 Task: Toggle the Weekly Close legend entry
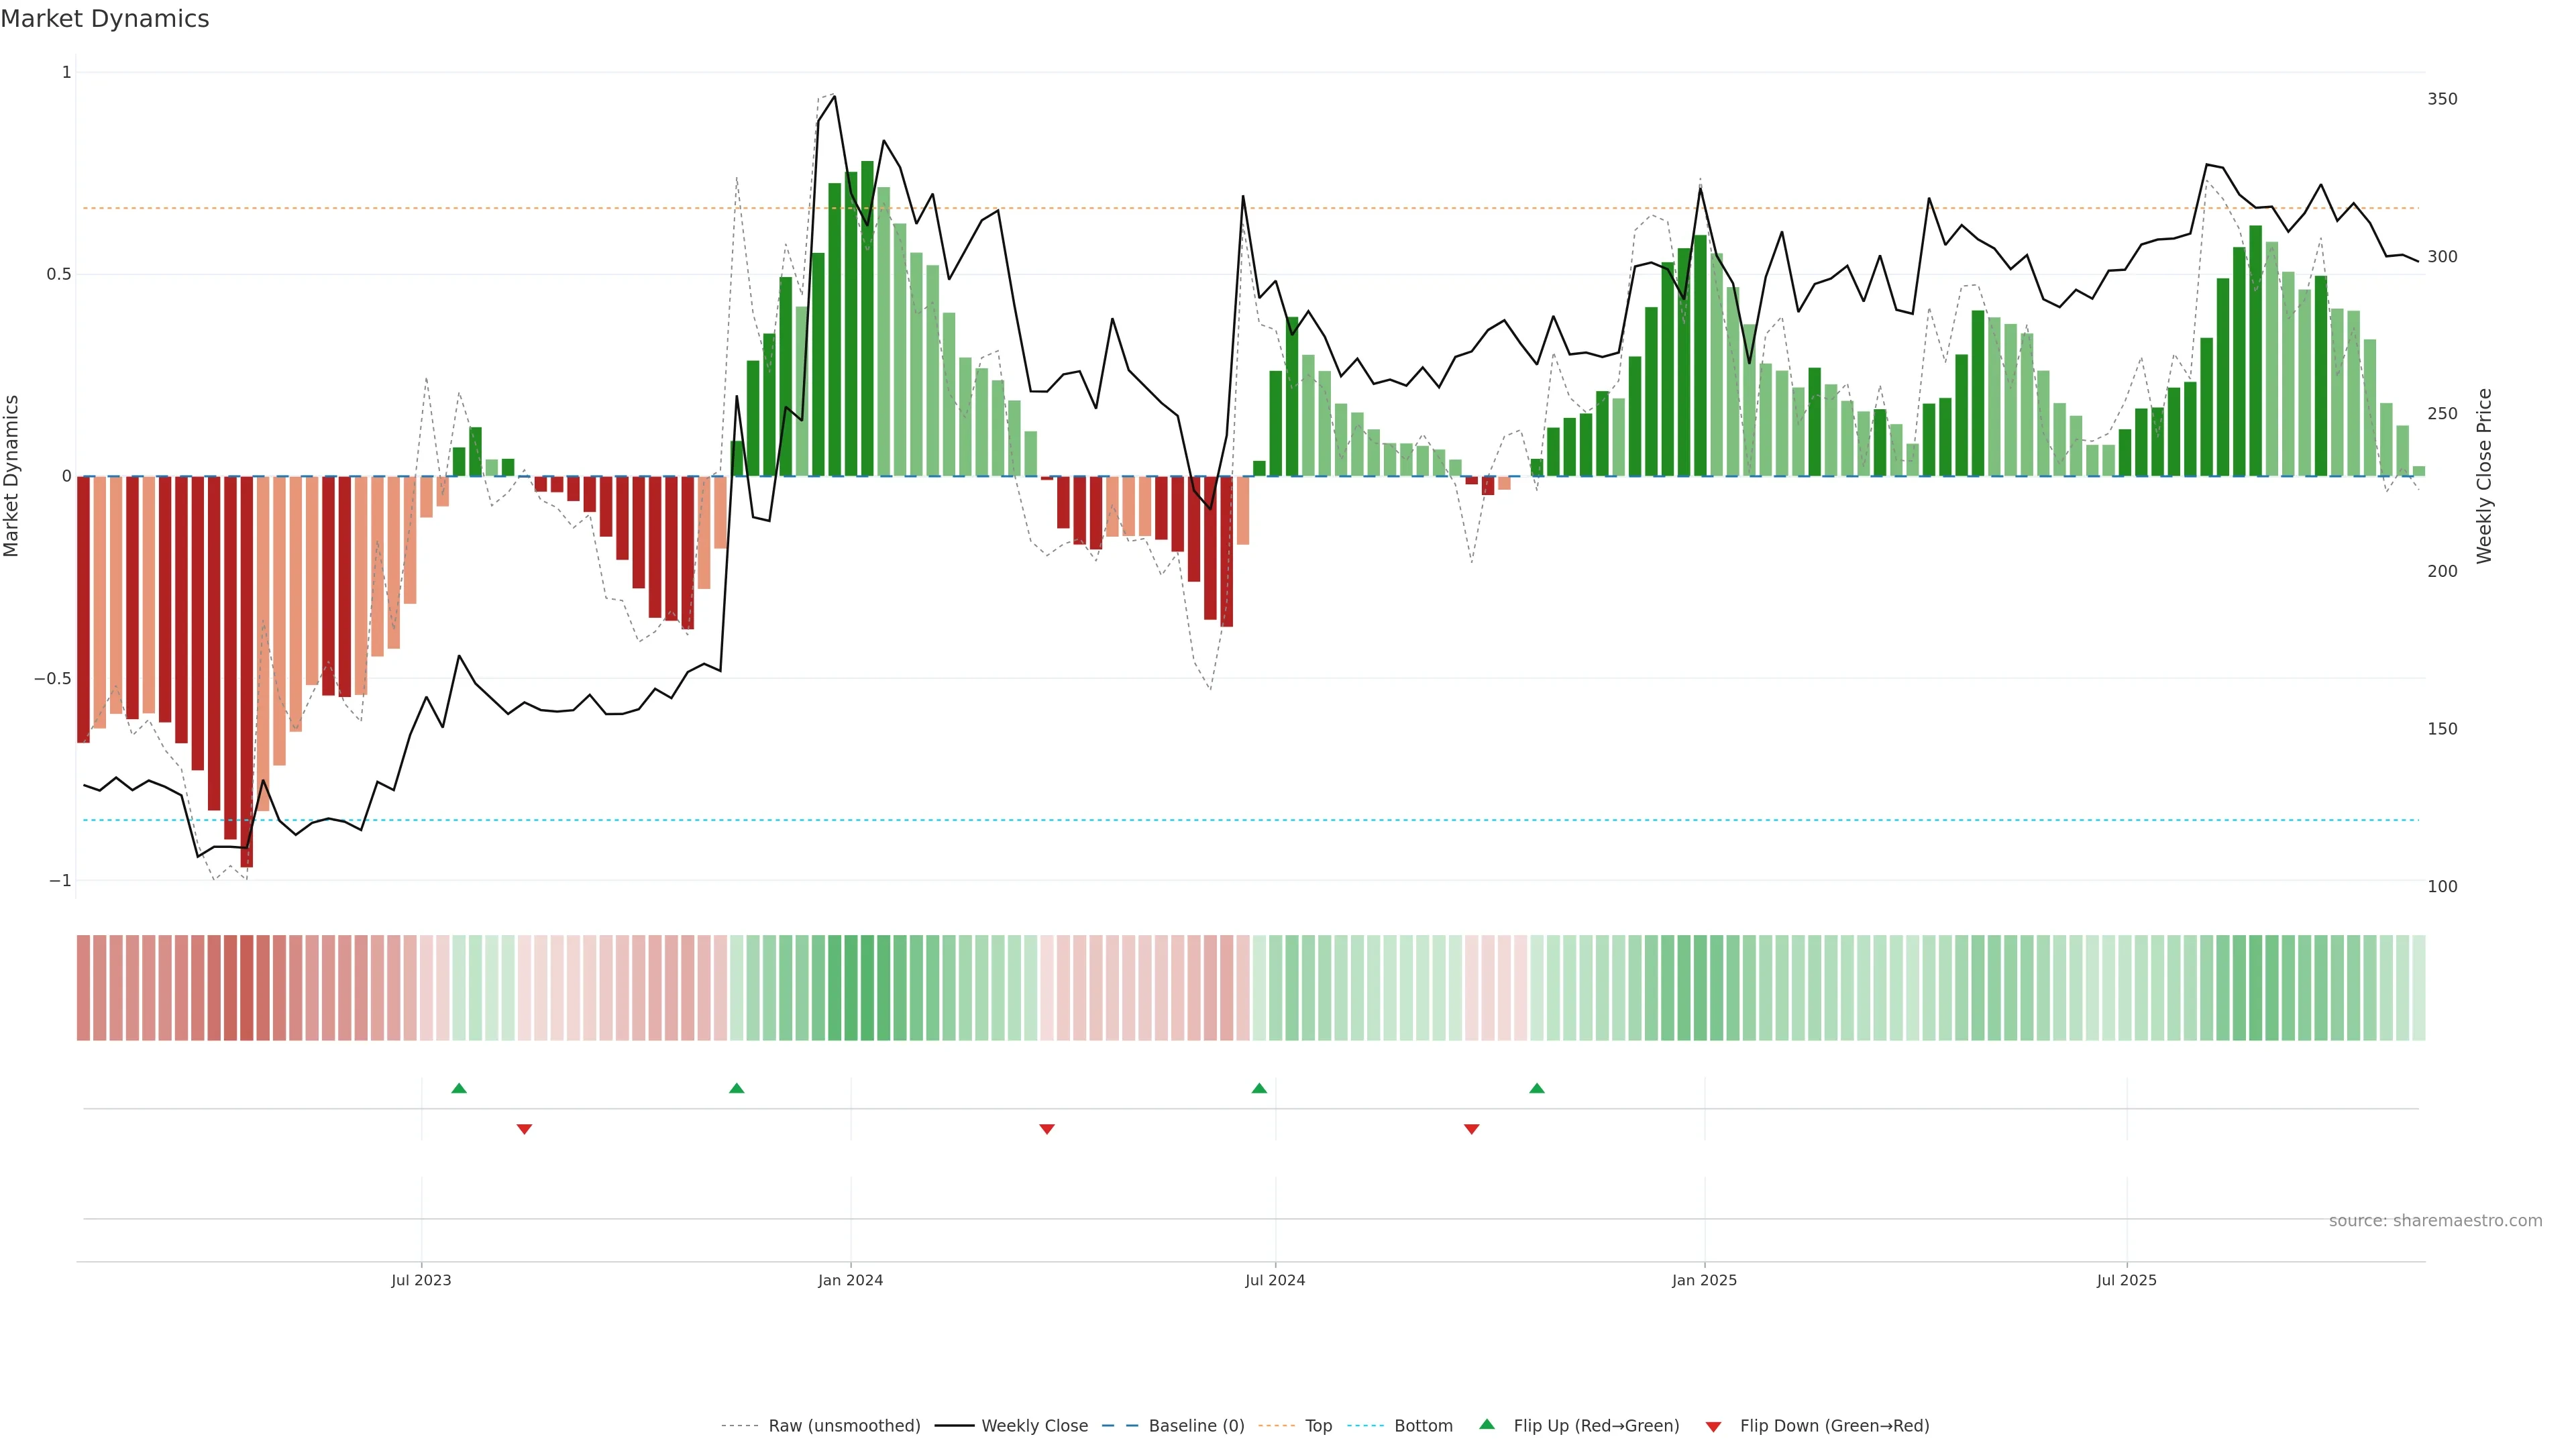1034,1426
